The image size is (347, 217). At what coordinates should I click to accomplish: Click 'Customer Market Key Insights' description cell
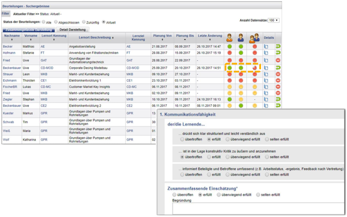(89, 87)
